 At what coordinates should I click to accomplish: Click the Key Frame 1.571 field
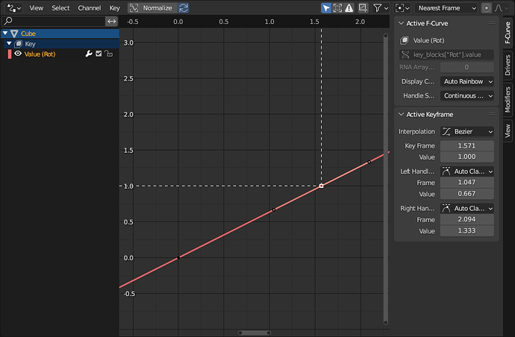click(466, 145)
